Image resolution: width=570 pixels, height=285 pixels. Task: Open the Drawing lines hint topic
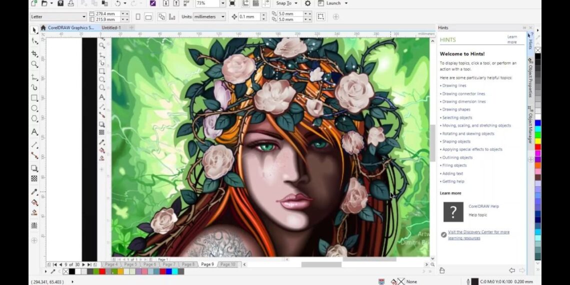click(454, 86)
